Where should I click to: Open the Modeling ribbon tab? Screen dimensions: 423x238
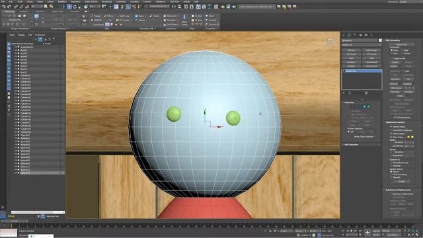pyautogui.click(x=10, y=12)
